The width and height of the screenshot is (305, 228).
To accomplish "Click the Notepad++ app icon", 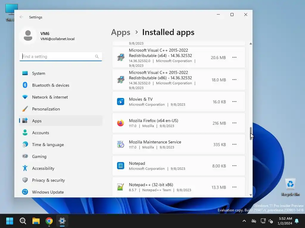I will pyautogui.click(x=121, y=187).
